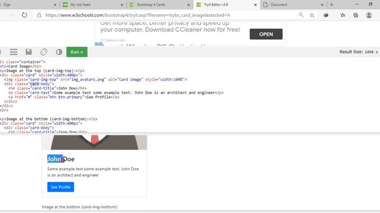Close the Bootstrap 4 Cards tab

coord(189,5)
